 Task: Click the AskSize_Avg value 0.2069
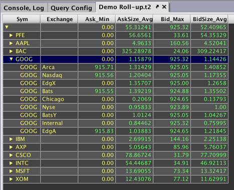(x=142, y=99)
